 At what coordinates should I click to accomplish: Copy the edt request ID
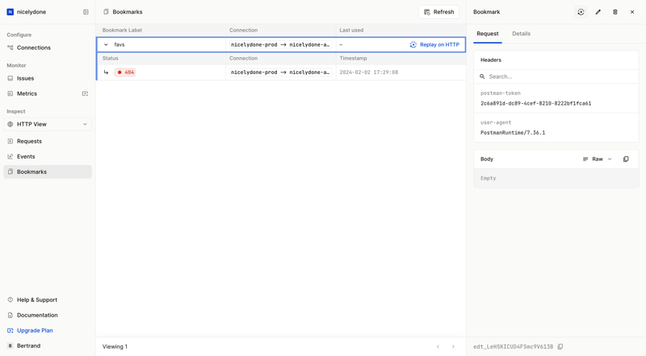coord(560,347)
